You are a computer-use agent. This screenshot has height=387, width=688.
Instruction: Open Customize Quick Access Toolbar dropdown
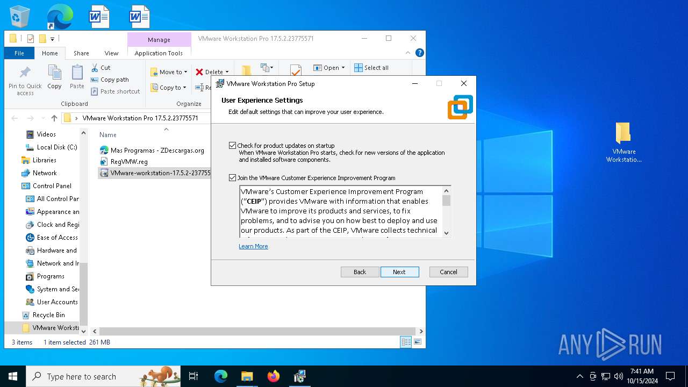(52, 39)
